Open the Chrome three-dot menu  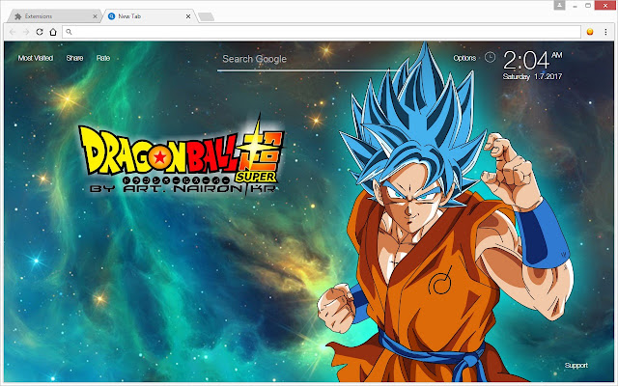pyautogui.click(x=605, y=32)
